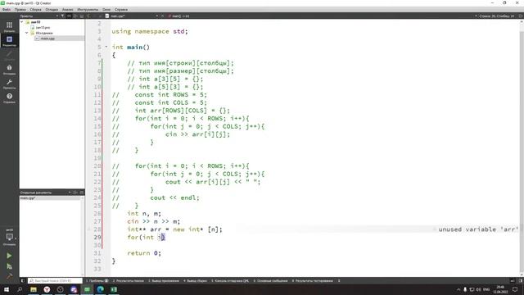
Task: Open Yandex Browser from taskbar
Action: click(47, 289)
